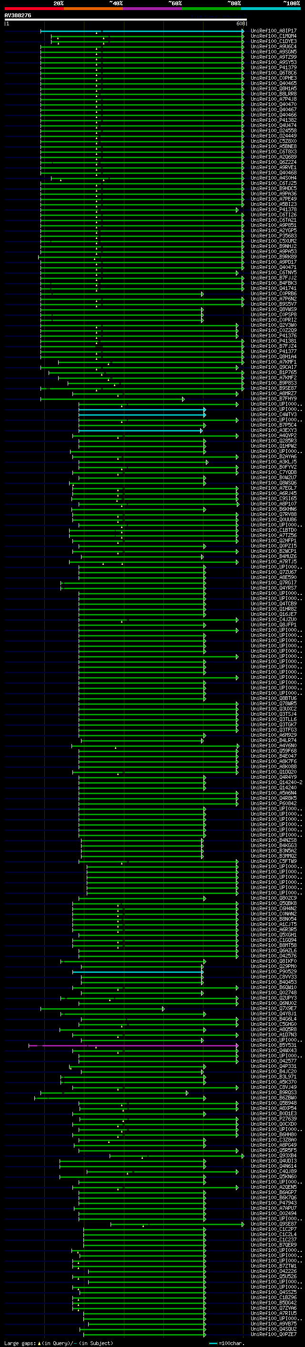Screen dimensions: 305x1347
Task: Open the UniRef100_P41381 label
Action: (273, 341)
